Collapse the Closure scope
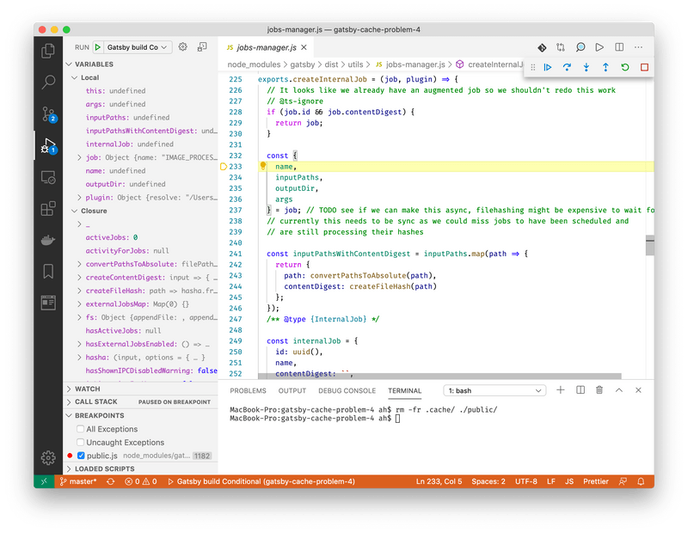688x533 pixels. pyautogui.click(x=74, y=211)
